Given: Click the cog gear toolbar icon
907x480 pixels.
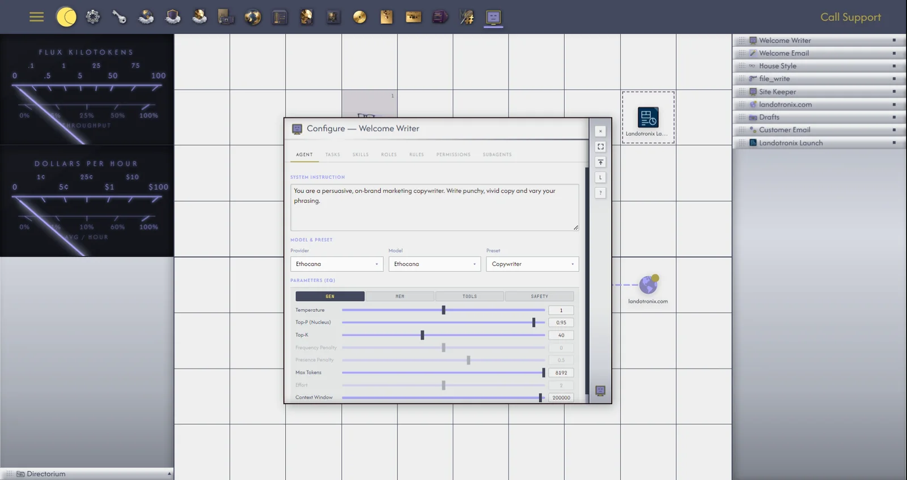Looking at the screenshot, I should coord(93,17).
